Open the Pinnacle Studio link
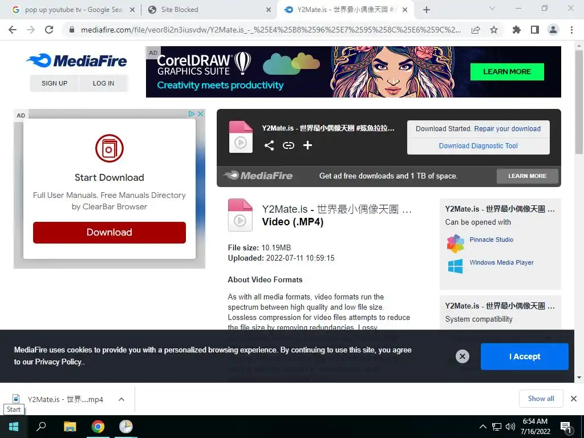Screen dimensions: 584x438 491,240
